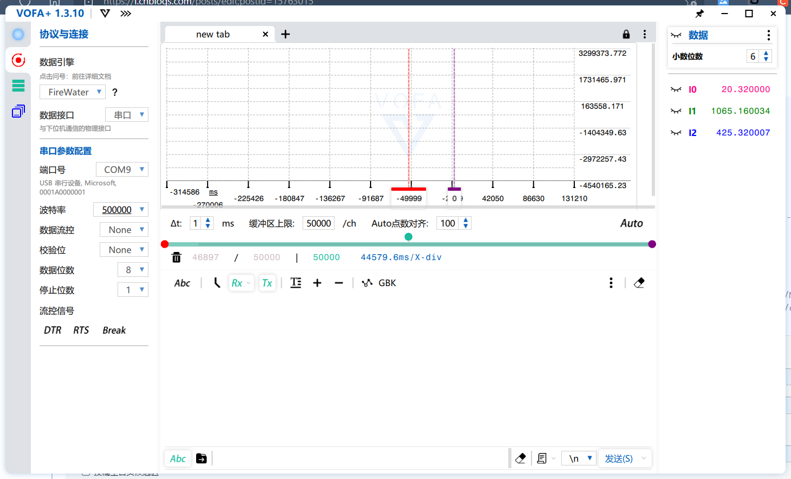Clear receive area with the eraser icon
Viewport: 791px width, 479px height.
639,283
